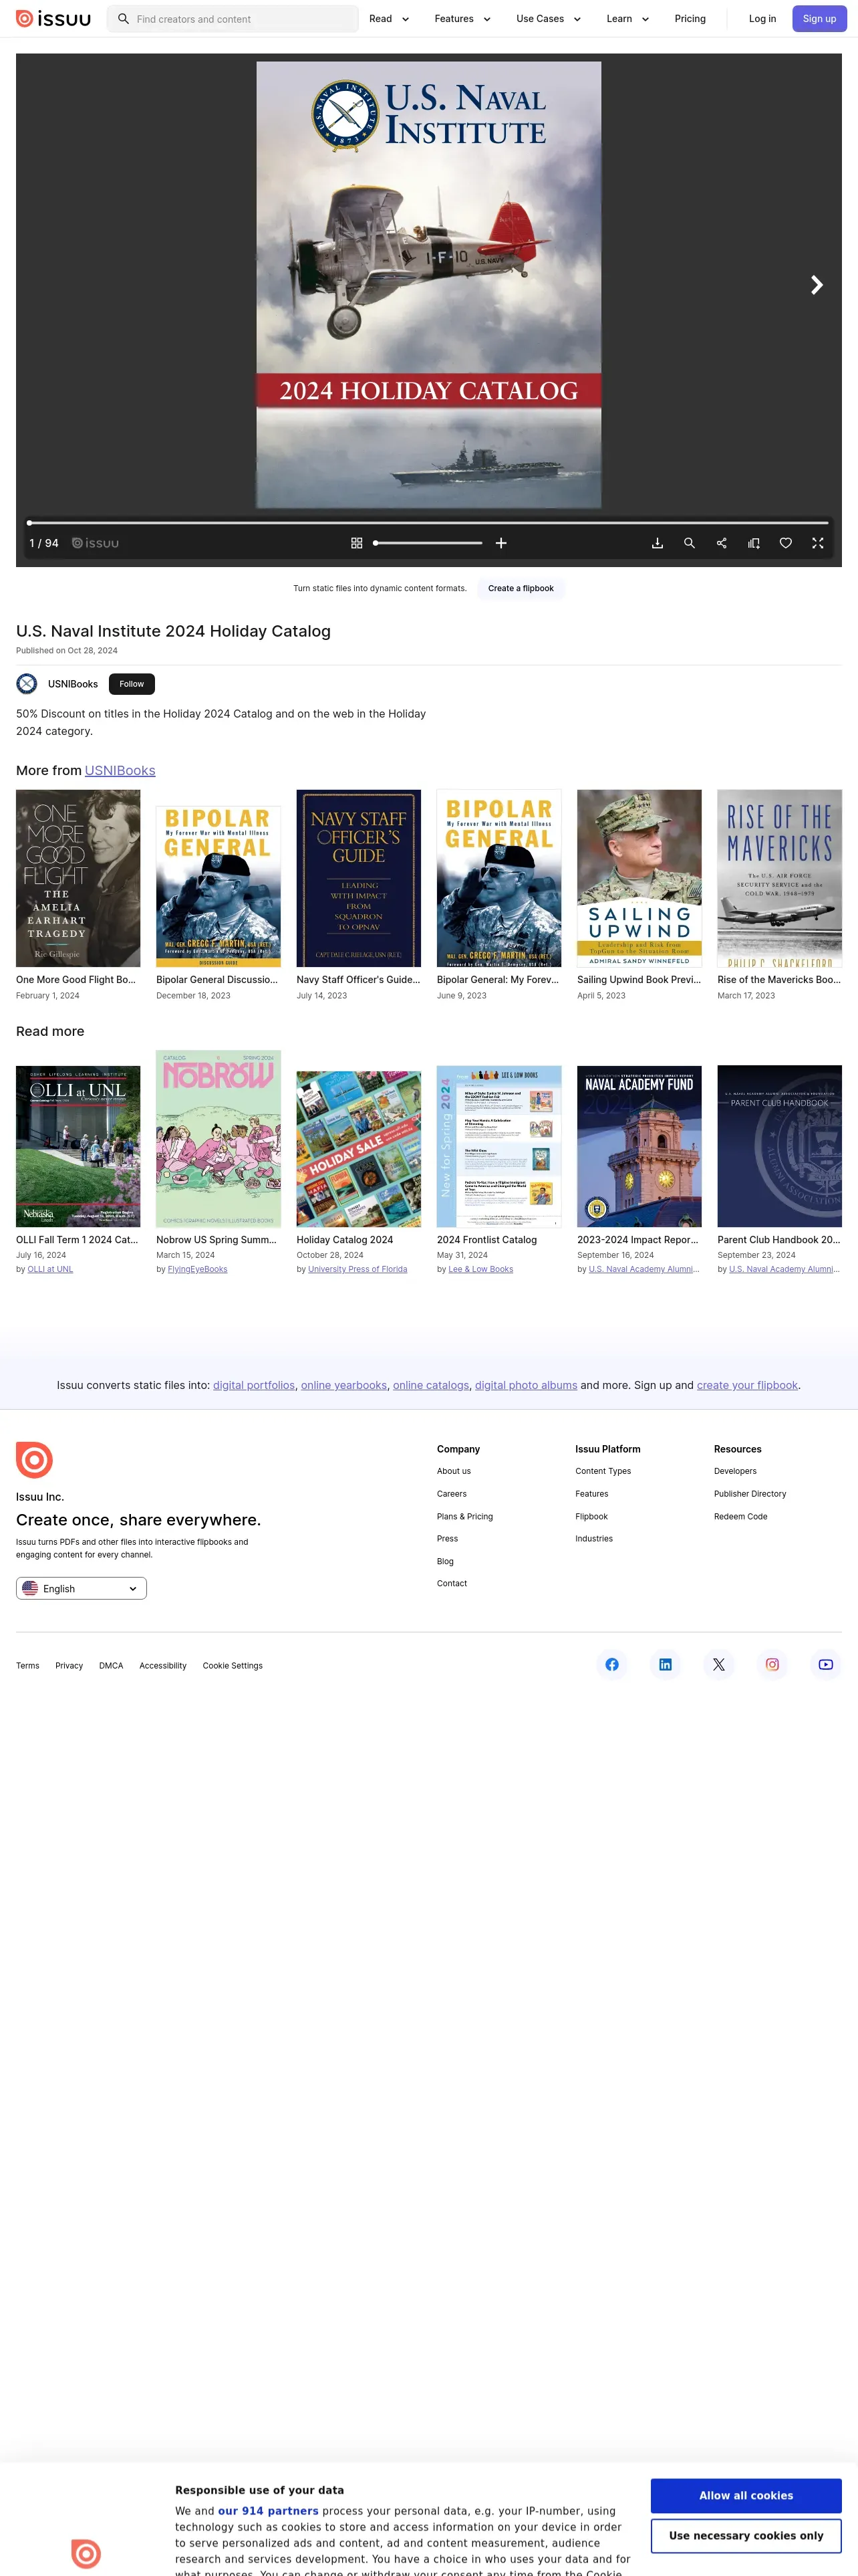Click Allow all cookies

point(746,2496)
